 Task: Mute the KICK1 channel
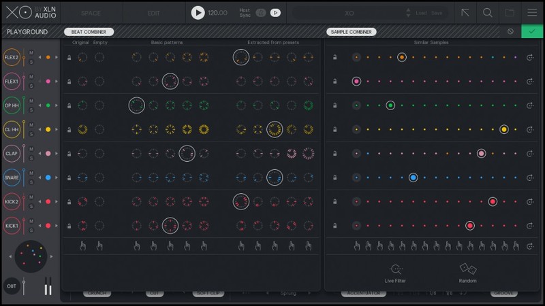click(31, 221)
